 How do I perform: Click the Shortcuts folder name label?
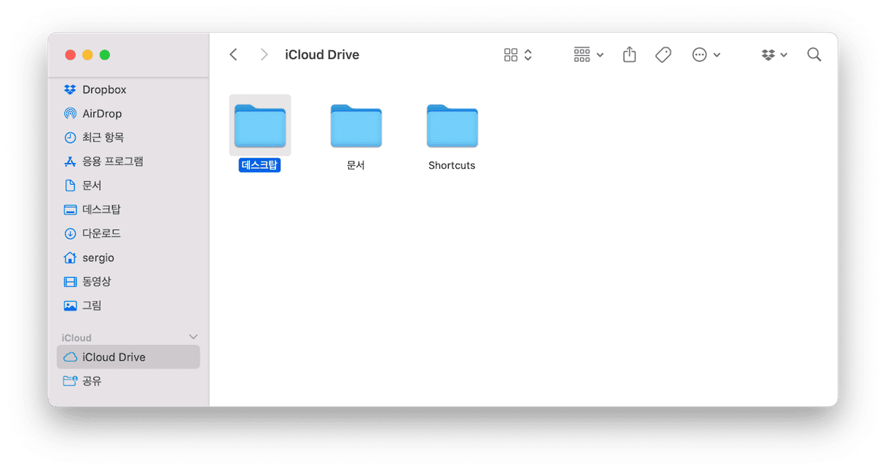click(x=452, y=165)
